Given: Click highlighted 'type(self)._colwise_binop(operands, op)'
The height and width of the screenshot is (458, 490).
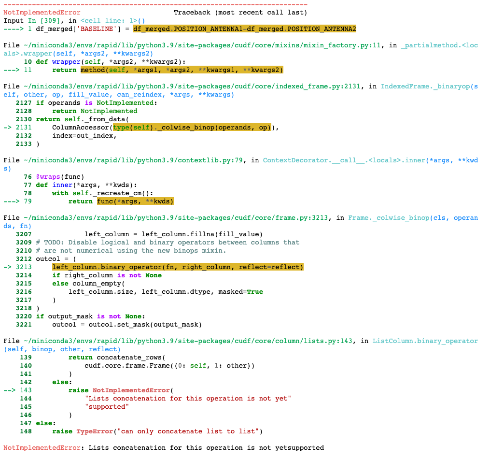Looking at the screenshot, I should point(192,128).
